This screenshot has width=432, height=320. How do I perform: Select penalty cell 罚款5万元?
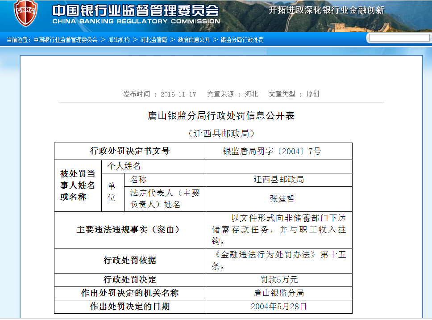[279, 280]
